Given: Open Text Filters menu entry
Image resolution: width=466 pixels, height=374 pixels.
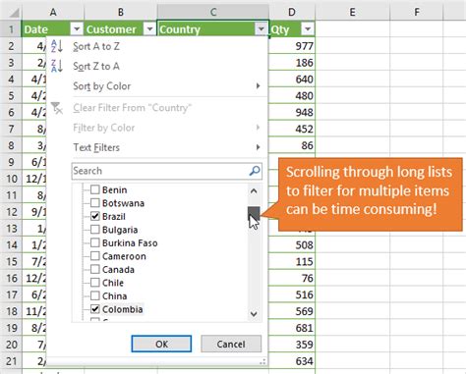Looking at the screenshot, I should [x=157, y=147].
